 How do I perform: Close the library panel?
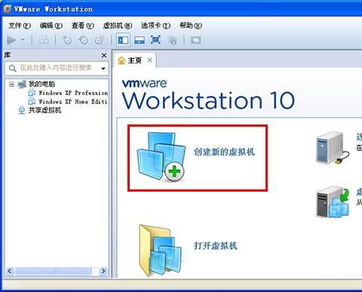pyautogui.click(x=104, y=55)
